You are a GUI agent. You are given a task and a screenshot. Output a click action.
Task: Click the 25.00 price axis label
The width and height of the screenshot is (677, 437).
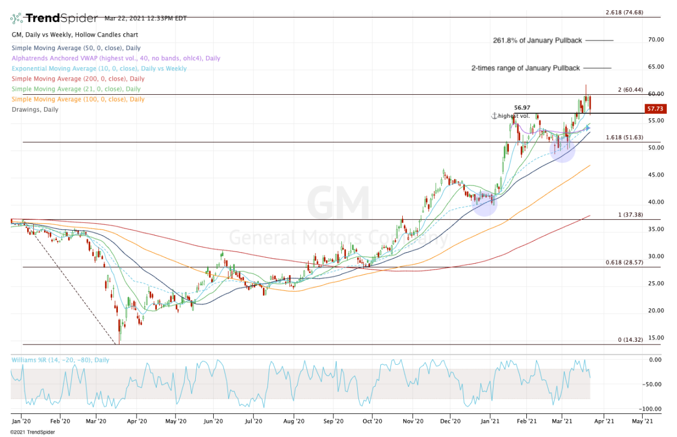click(656, 284)
